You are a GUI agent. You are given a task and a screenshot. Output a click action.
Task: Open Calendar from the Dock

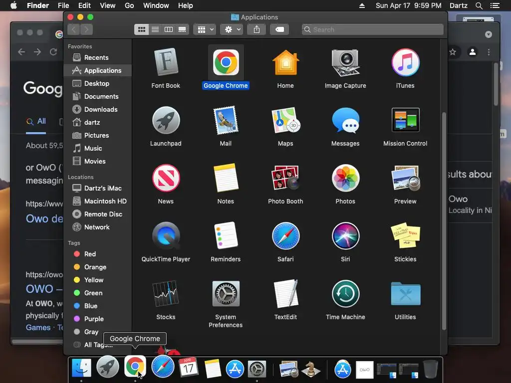coord(188,368)
